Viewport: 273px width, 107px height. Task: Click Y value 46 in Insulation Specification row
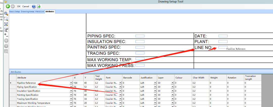[x=89, y=91]
